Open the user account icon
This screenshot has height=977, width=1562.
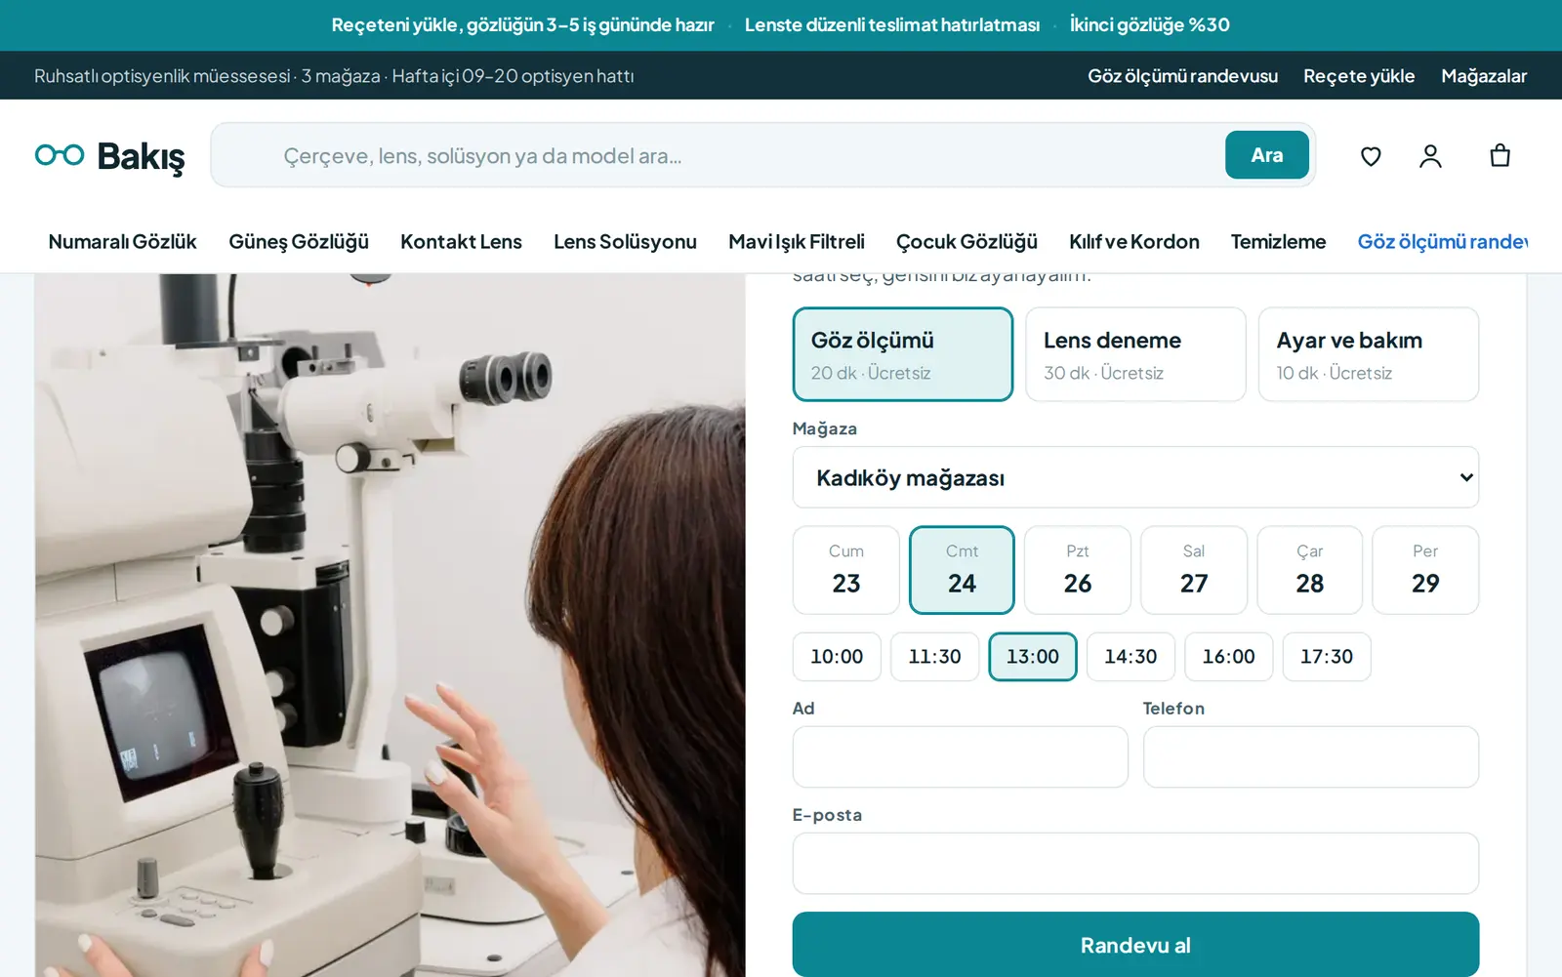pos(1430,156)
